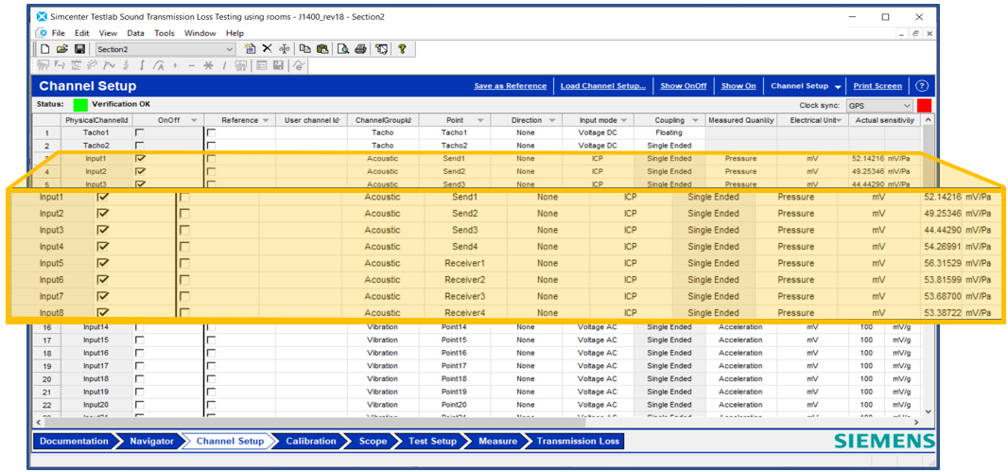
Task: Click the vertical scrollbar down arrow
Action: (x=928, y=411)
